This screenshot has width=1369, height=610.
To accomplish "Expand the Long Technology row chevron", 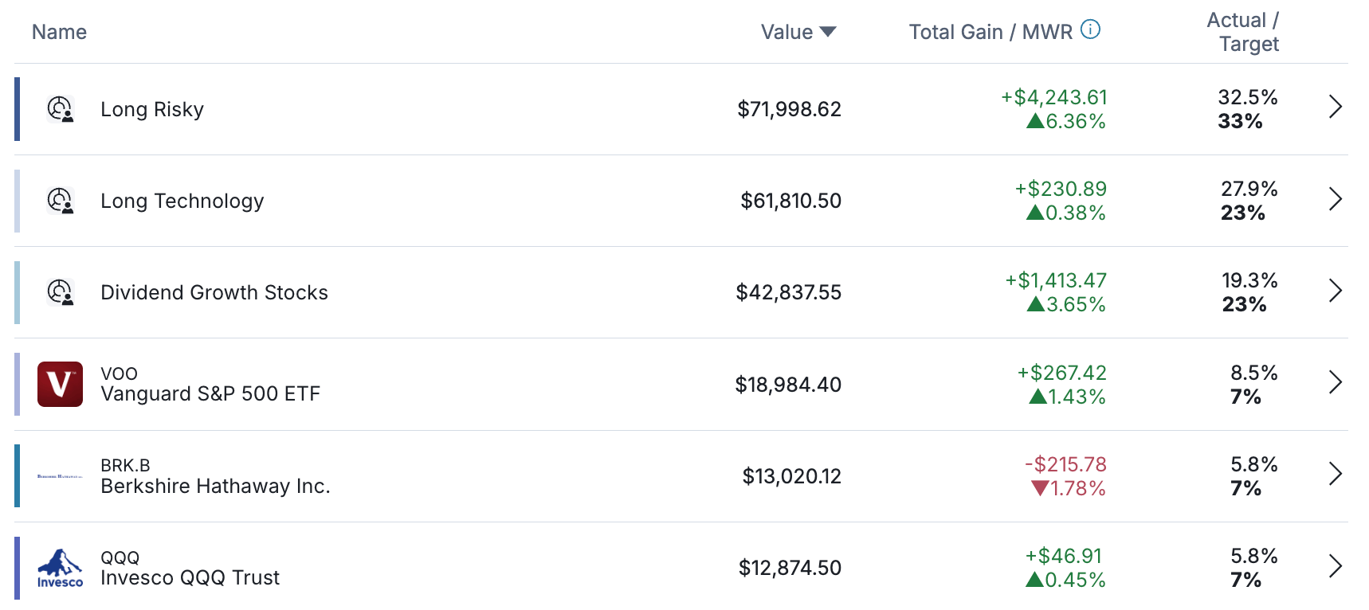I will (1336, 198).
